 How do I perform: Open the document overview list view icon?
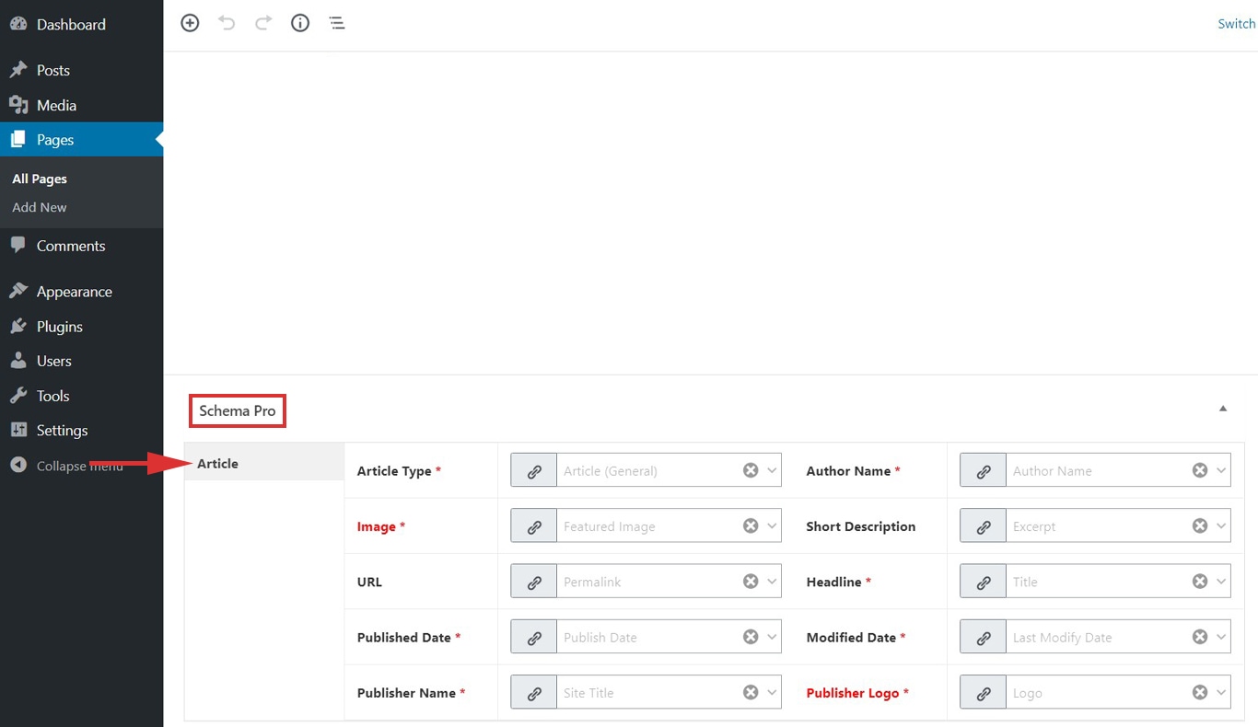(337, 22)
